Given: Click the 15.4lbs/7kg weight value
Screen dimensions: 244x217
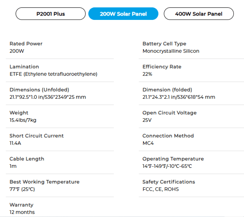Looking at the screenshot, I should pos(23,120).
